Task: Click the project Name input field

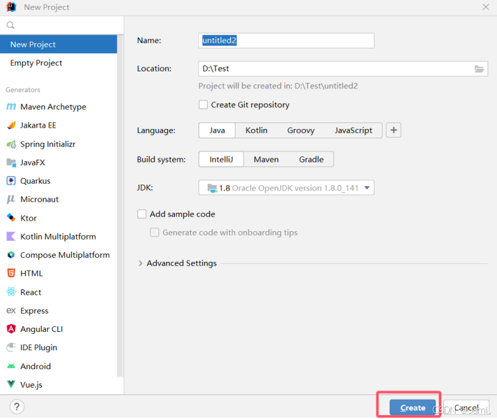Action: click(x=286, y=41)
